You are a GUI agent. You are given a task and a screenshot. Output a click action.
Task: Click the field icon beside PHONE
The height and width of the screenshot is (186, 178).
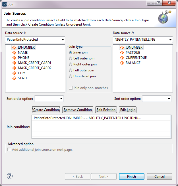pos(14,58)
